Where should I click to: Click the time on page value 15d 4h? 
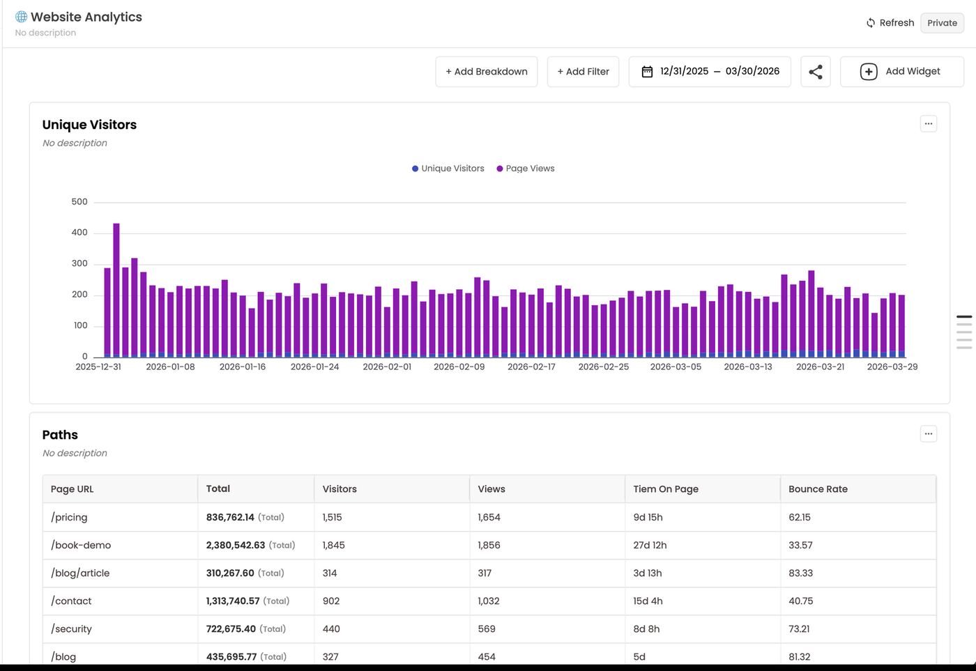pos(648,601)
